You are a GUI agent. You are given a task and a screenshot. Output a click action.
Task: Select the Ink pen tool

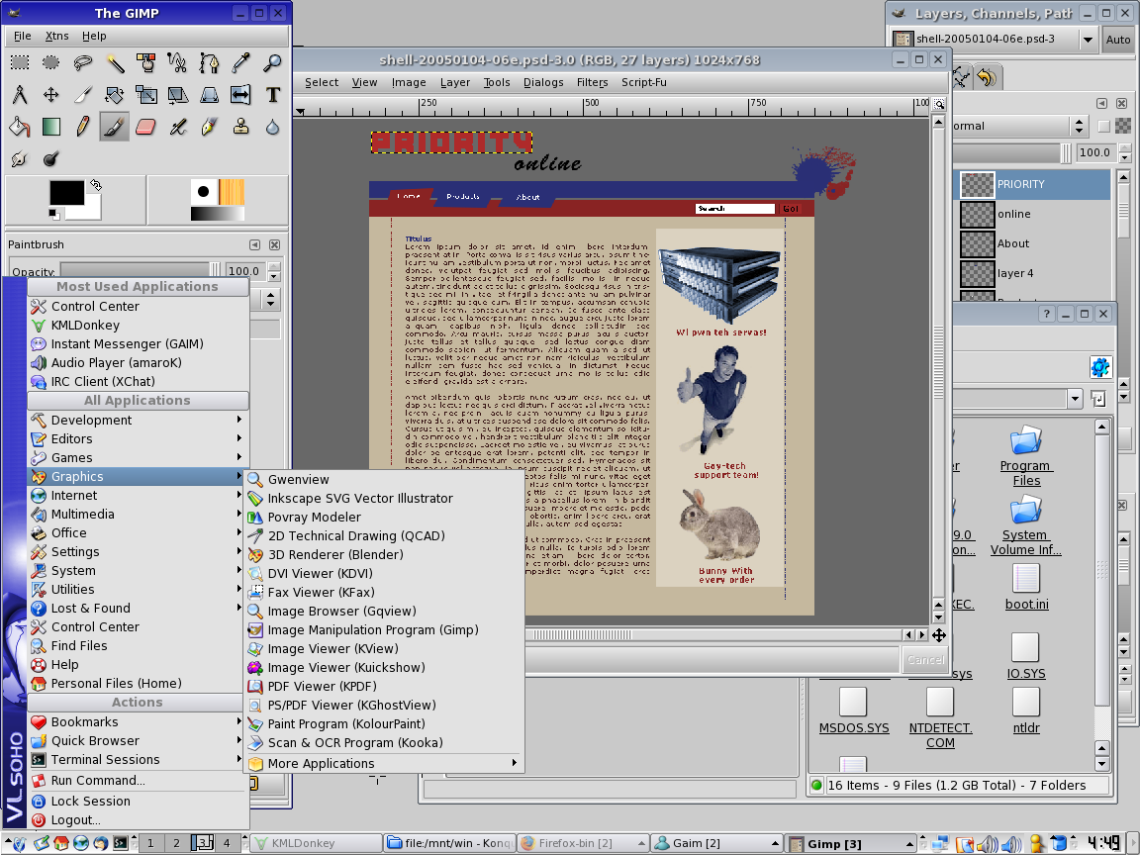[209, 128]
